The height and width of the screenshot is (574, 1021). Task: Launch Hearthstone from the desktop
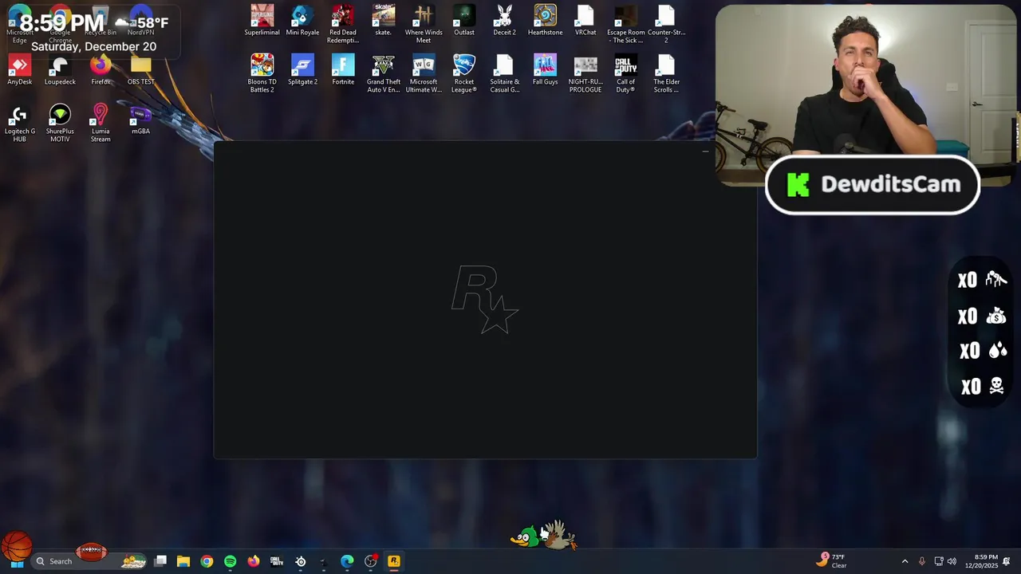[545, 22]
